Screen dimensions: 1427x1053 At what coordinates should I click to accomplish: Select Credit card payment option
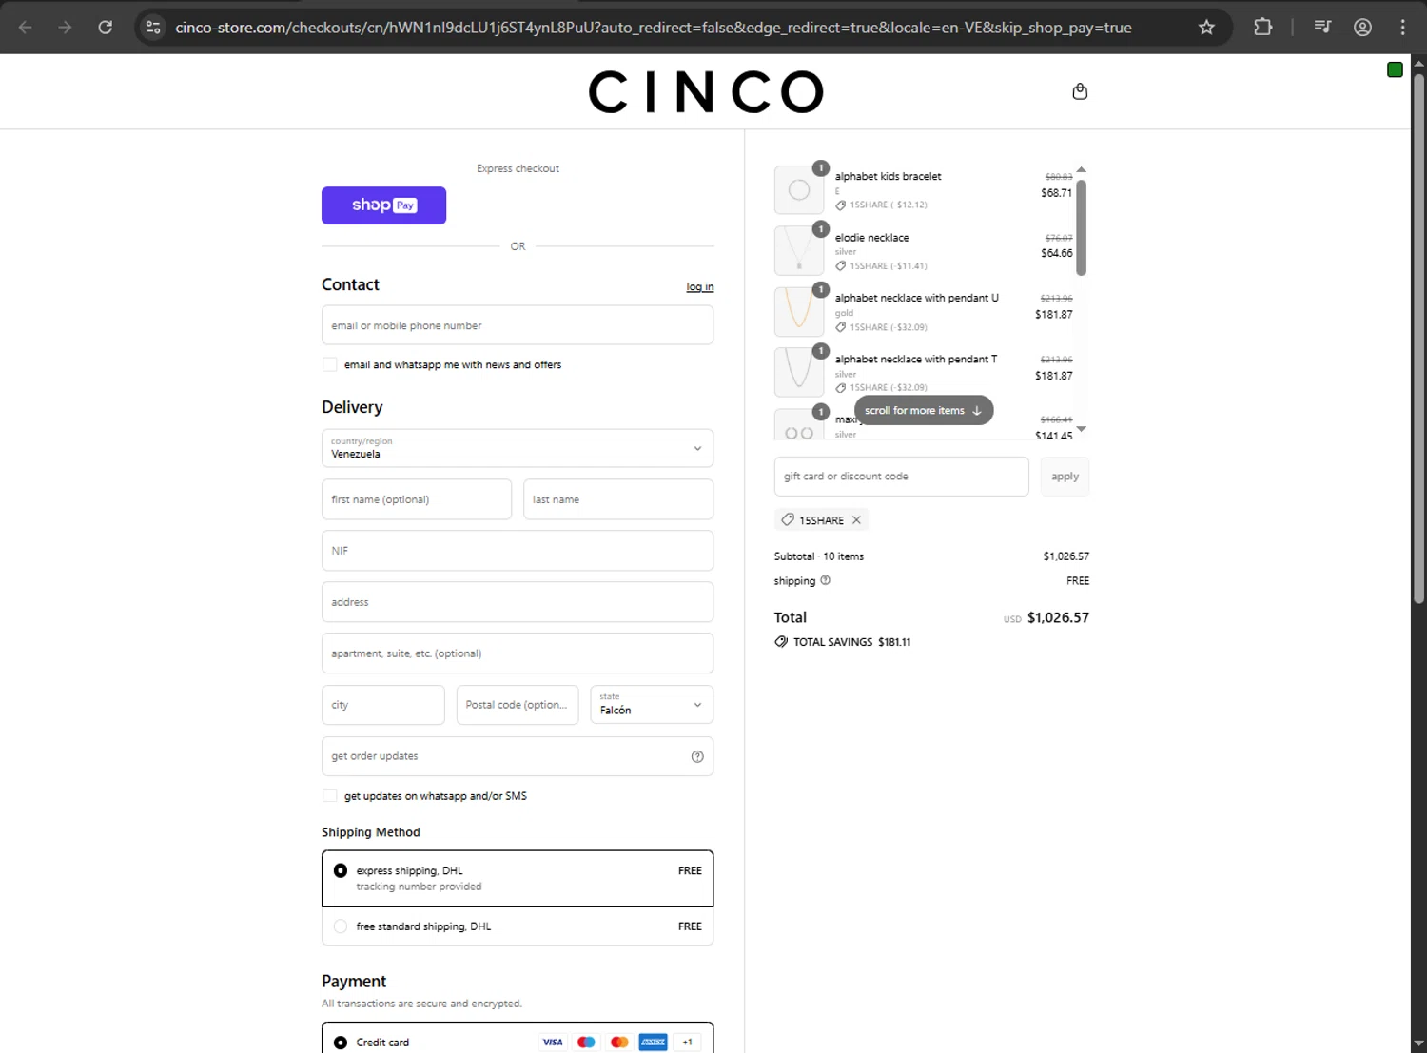[341, 1043]
